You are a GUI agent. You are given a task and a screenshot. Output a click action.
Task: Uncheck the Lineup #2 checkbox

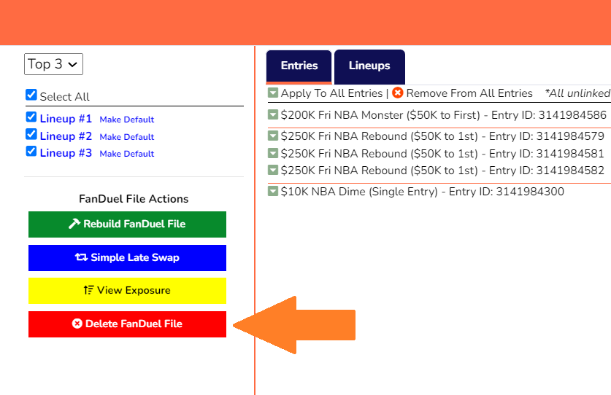click(31, 134)
